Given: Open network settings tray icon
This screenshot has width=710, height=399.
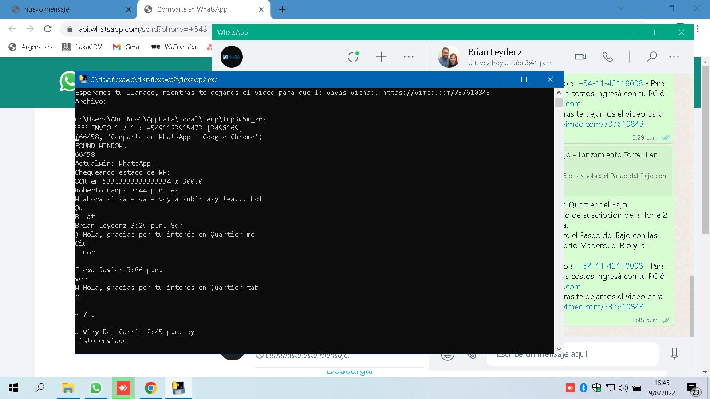Looking at the screenshot, I should coord(610,388).
